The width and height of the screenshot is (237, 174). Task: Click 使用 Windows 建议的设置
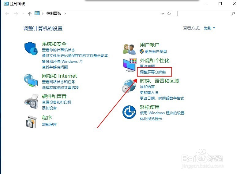click(x=162, y=113)
